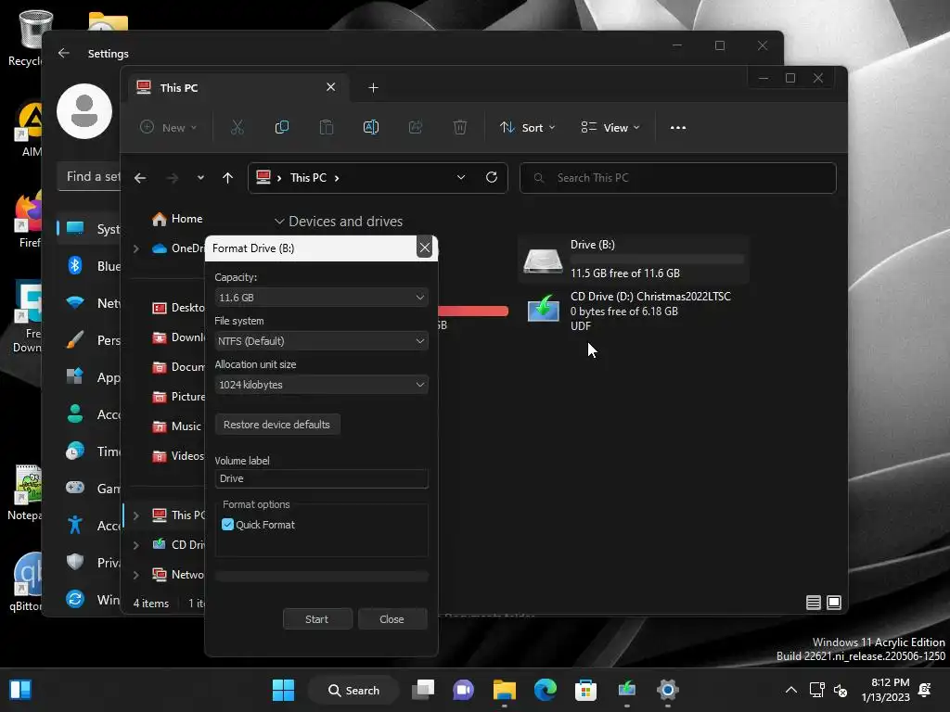Open the File system NTFS dropdown

[x=322, y=341]
